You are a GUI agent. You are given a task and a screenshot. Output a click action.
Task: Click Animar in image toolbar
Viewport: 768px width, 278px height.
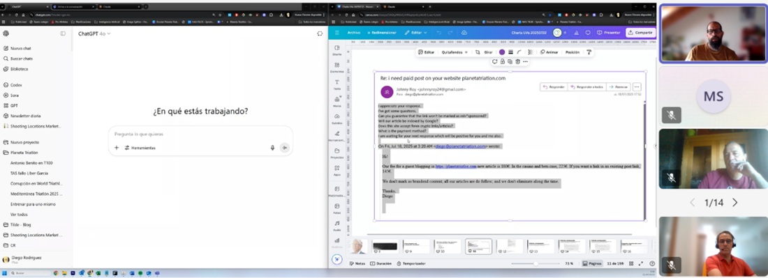point(549,52)
